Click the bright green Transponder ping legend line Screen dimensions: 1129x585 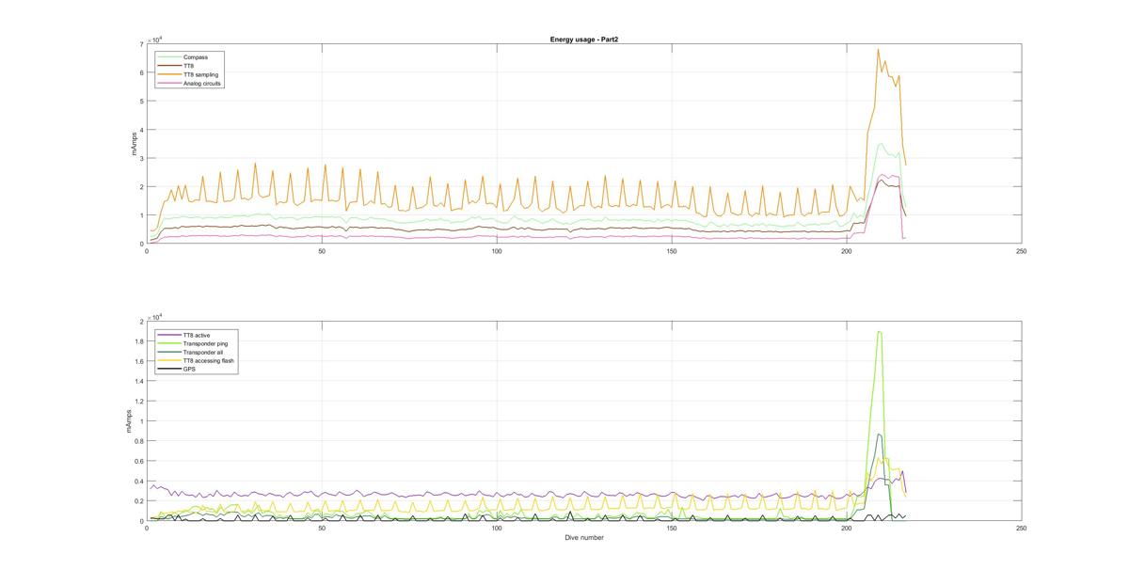pyautogui.click(x=169, y=343)
